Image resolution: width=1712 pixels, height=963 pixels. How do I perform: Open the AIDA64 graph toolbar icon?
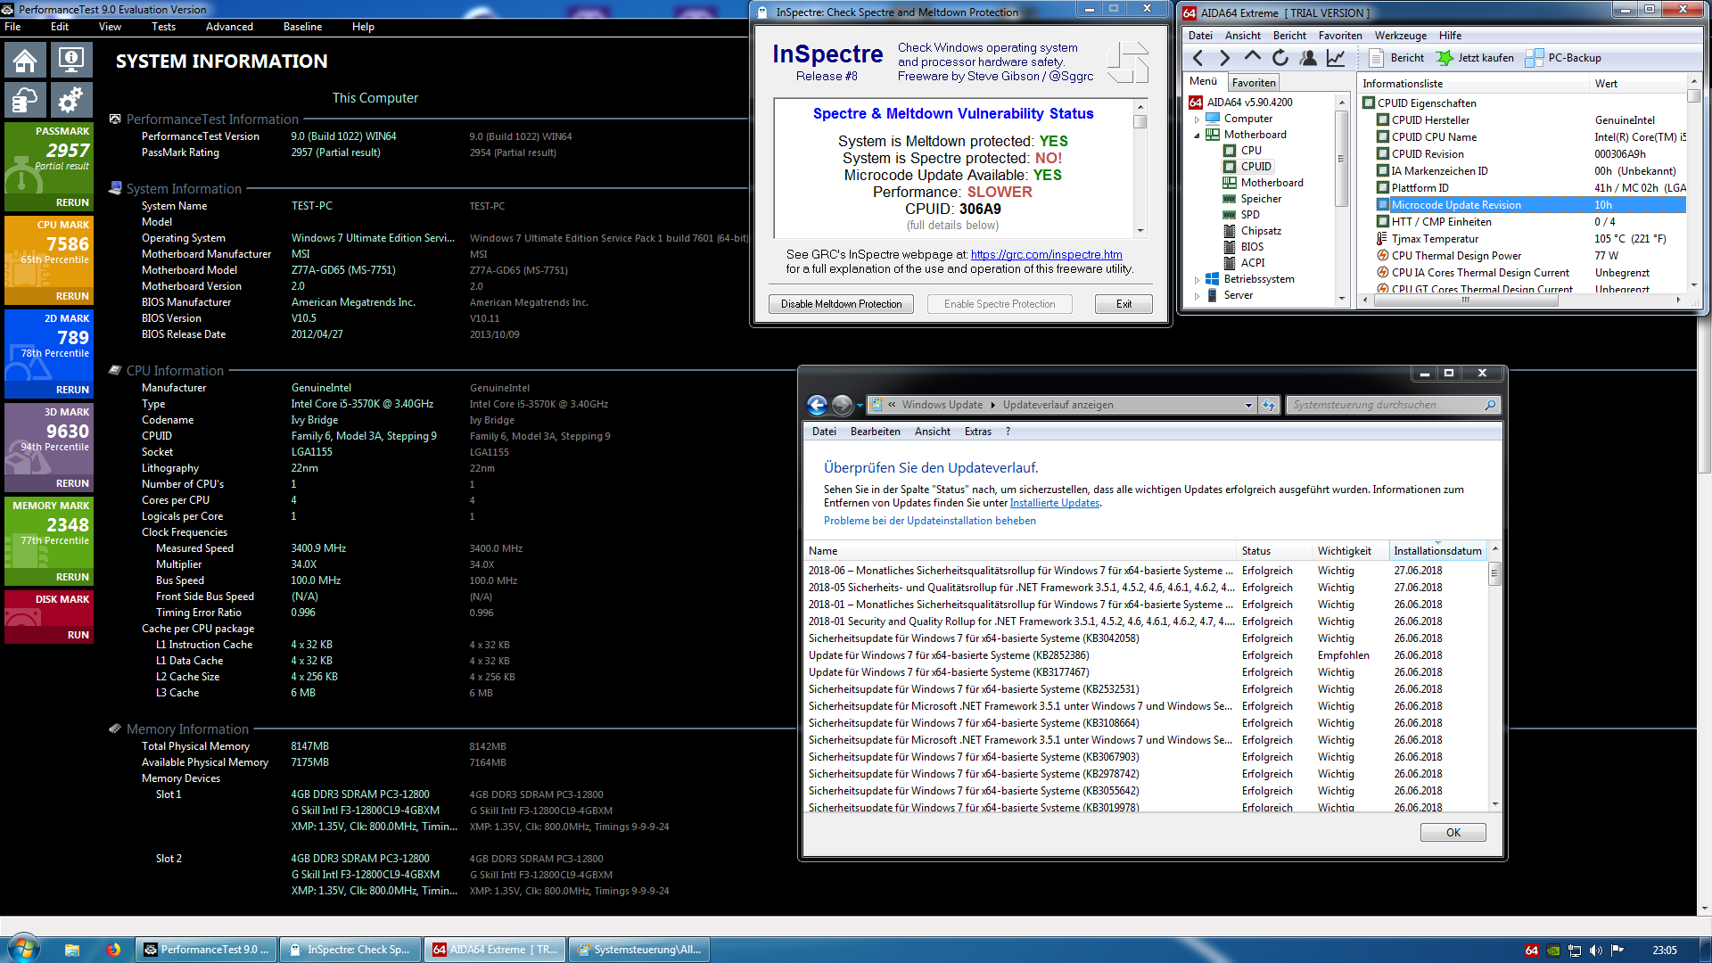click(x=1336, y=58)
